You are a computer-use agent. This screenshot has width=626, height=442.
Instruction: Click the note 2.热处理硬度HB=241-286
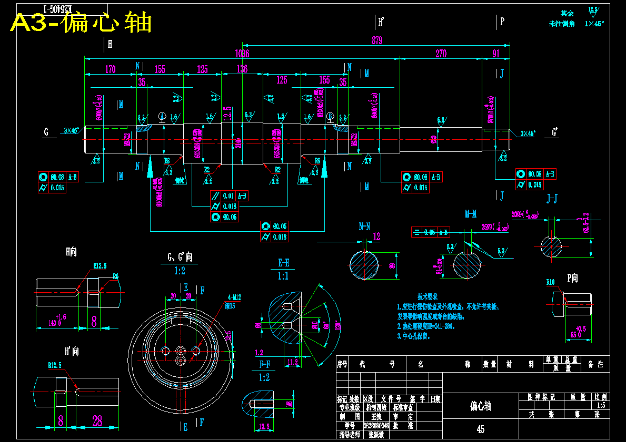tap(426, 326)
